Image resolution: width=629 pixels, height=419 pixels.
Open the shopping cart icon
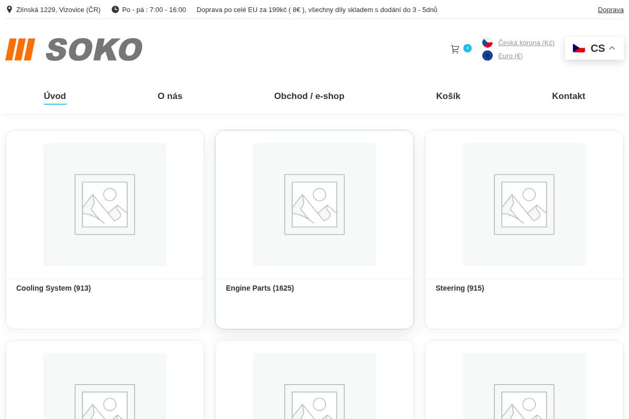[x=455, y=49]
